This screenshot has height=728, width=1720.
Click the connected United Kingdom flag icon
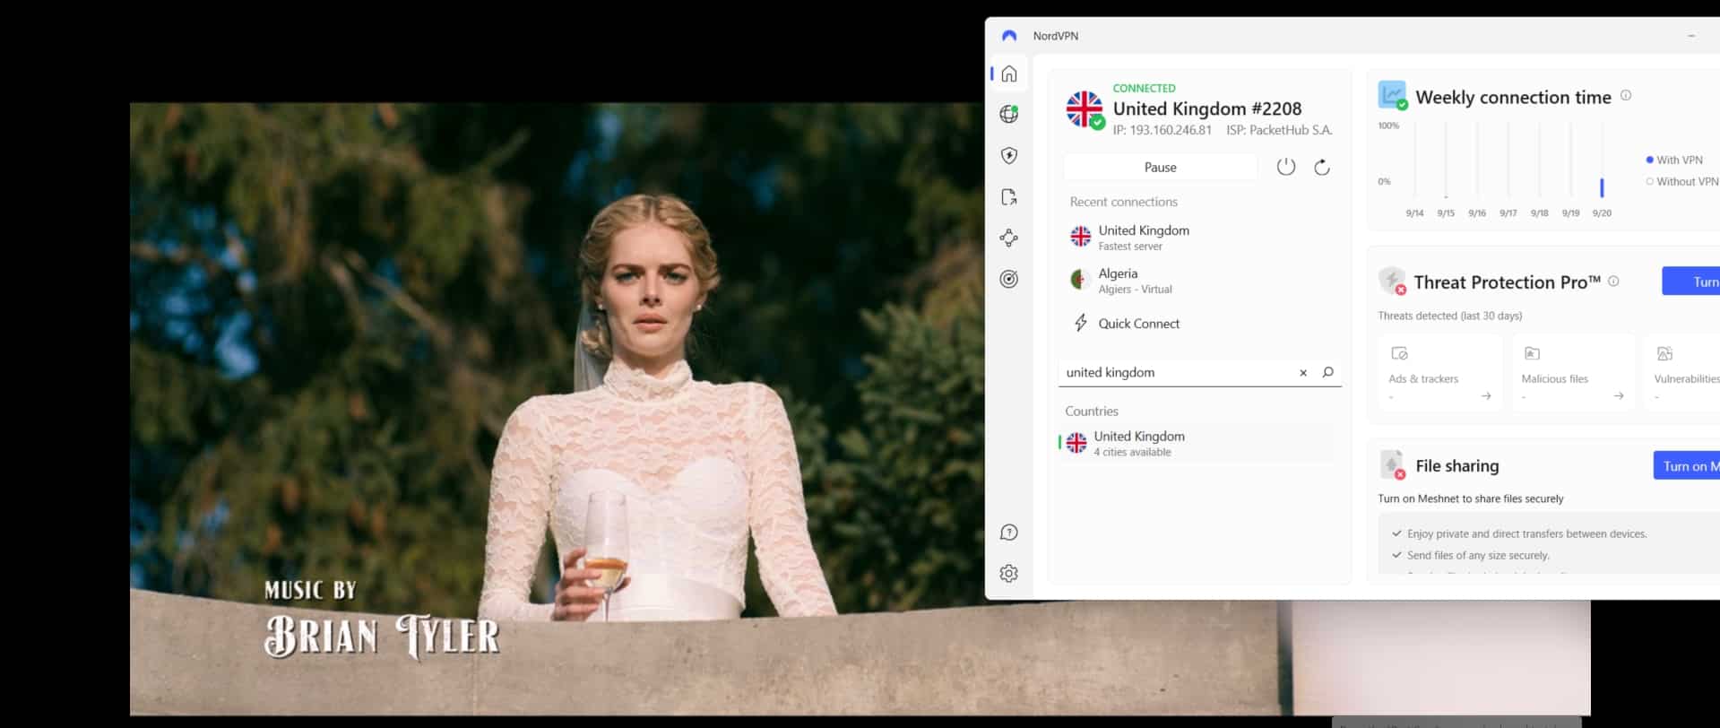click(x=1085, y=109)
